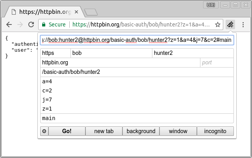Click the background button

141,131
